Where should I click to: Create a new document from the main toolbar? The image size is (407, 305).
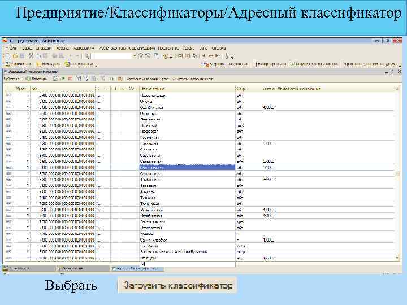(7, 56)
